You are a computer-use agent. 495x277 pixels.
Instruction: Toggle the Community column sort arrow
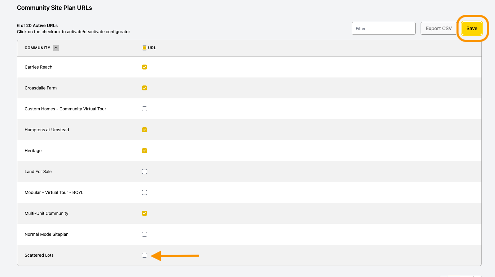56,48
